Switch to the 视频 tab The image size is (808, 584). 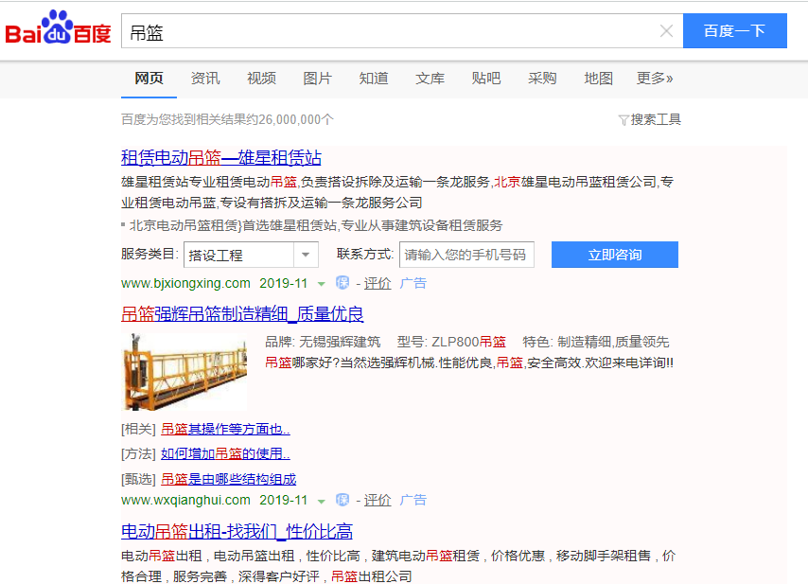click(x=261, y=79)
